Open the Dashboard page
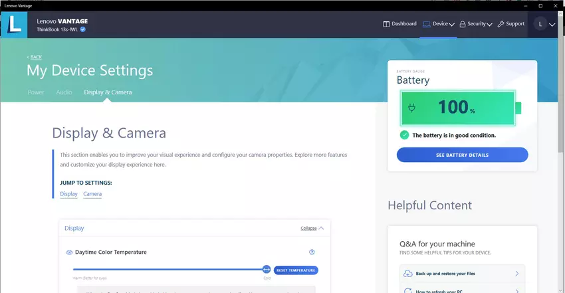 click(x=400, y=24)
